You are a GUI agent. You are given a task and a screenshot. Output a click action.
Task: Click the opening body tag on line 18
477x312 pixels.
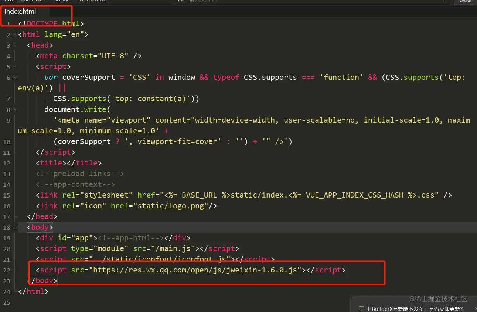coord(40,227)
